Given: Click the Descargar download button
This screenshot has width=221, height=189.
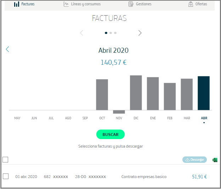Looking at the screenshot, I should (x=194, y=160).
